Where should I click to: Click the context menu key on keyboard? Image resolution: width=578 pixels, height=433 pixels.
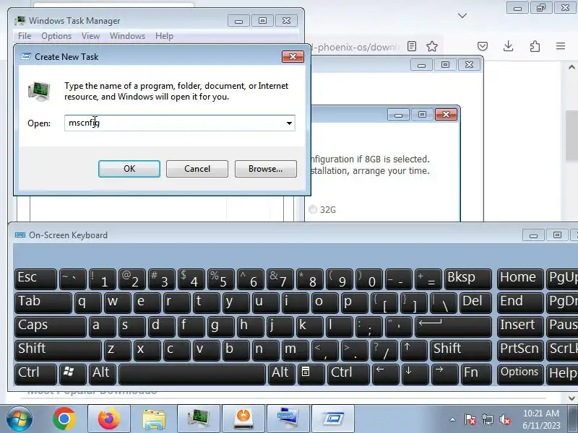coord(311,374)
